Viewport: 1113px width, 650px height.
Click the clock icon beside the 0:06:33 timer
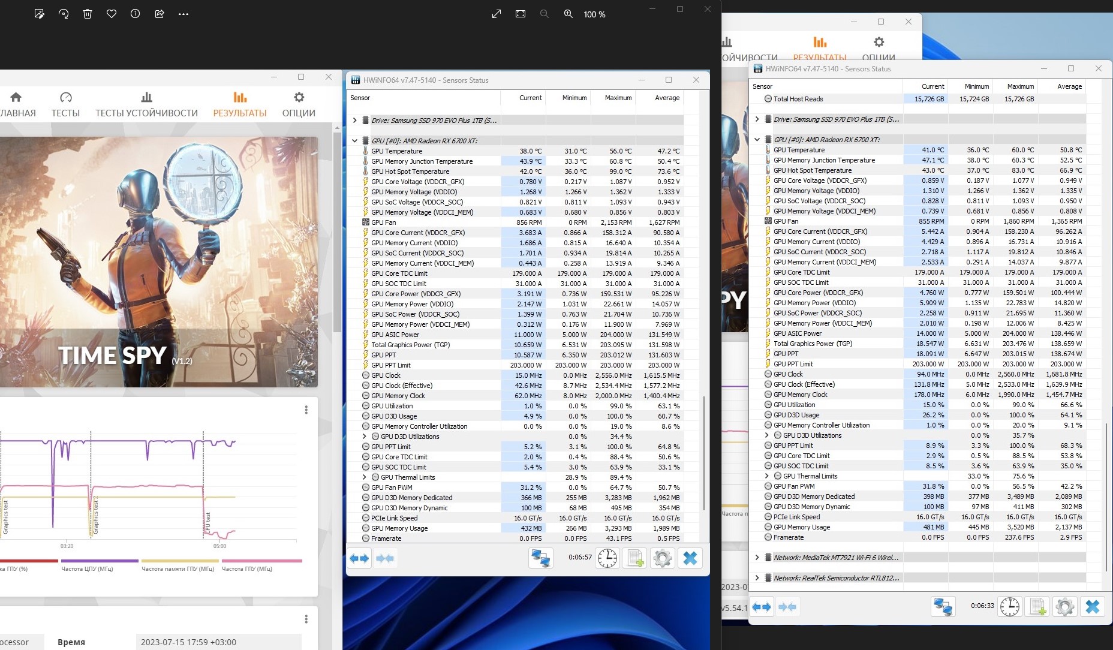(x=1010, y=607)
